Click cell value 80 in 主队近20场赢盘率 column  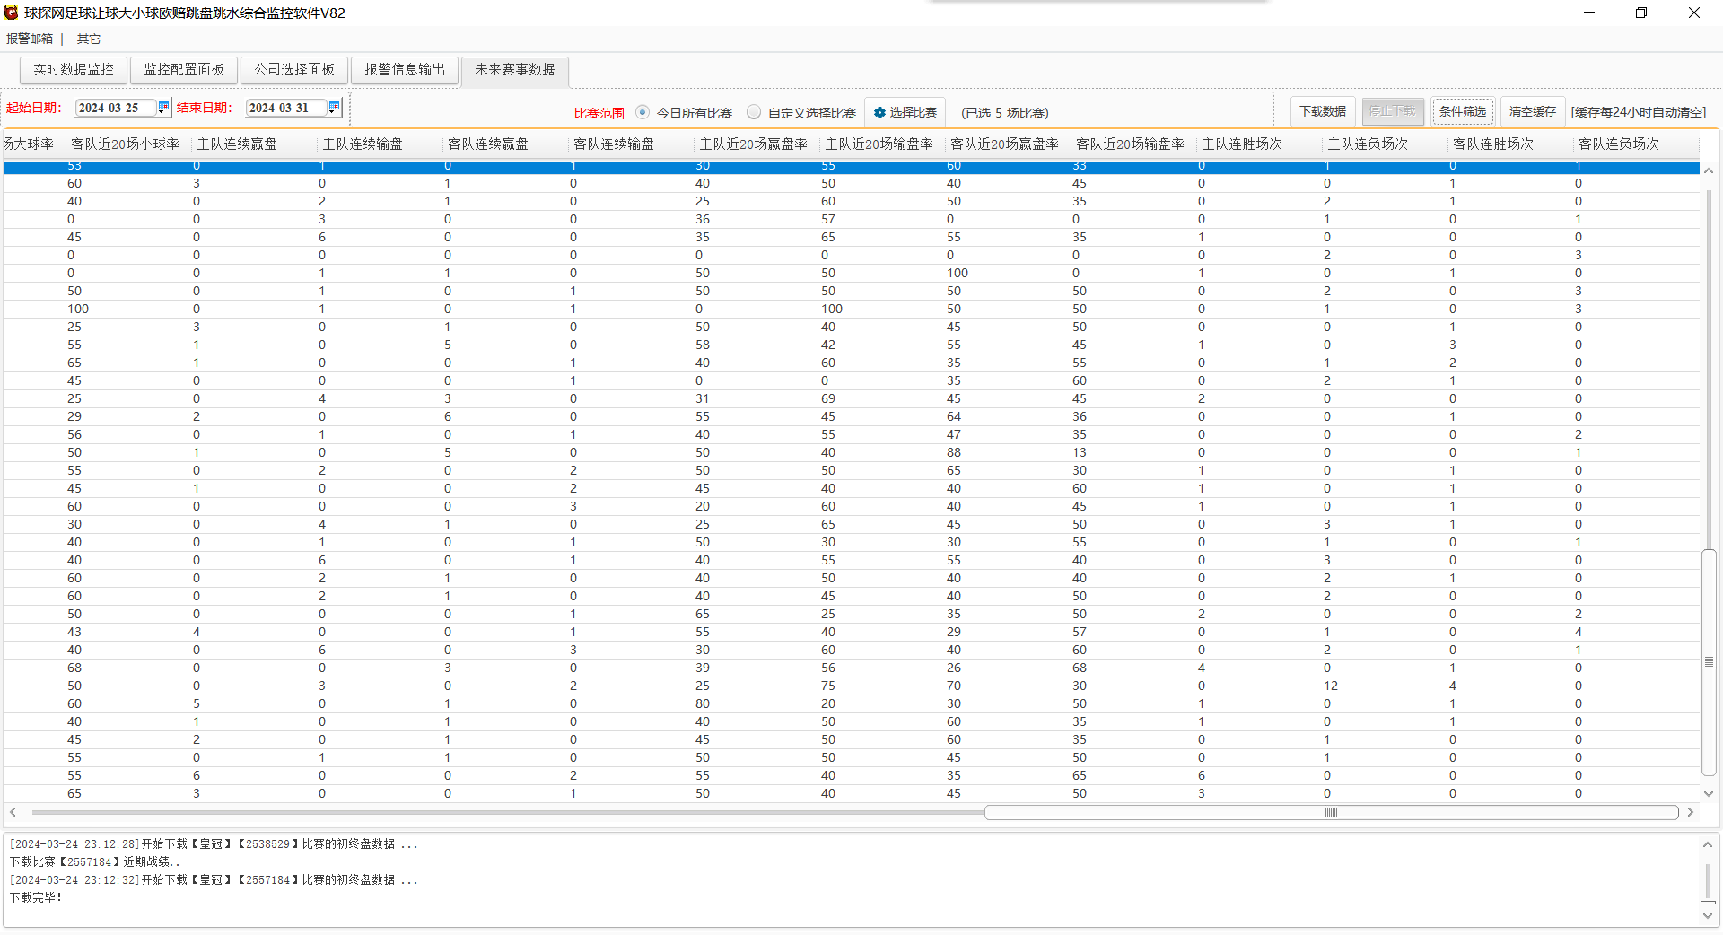pos(703,703)
